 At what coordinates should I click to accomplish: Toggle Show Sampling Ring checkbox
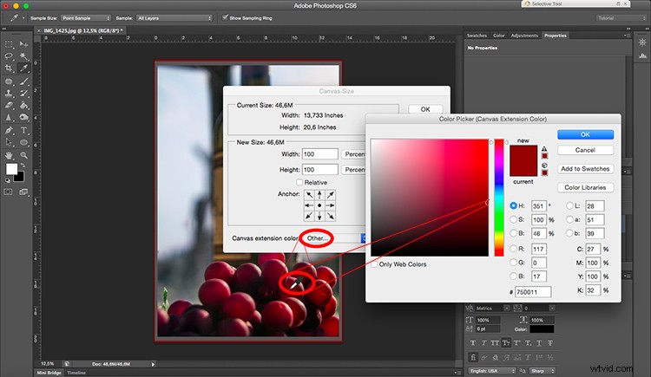tap(225, 17)
